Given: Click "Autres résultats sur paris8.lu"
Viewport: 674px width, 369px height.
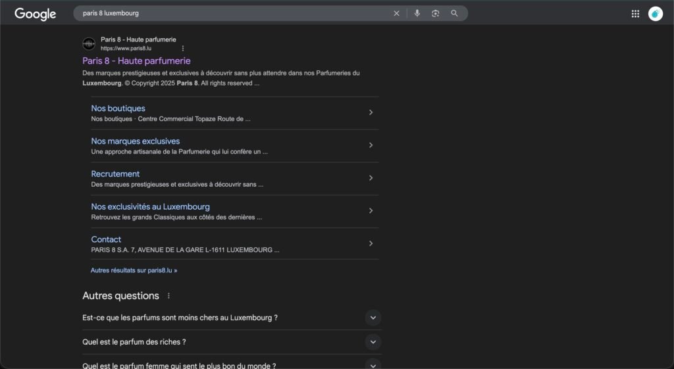Looking at the screenshot, I should (134, 270).
